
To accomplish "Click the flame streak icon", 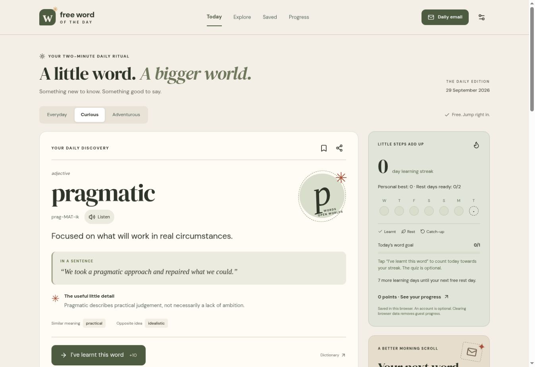I will [476, 145].
